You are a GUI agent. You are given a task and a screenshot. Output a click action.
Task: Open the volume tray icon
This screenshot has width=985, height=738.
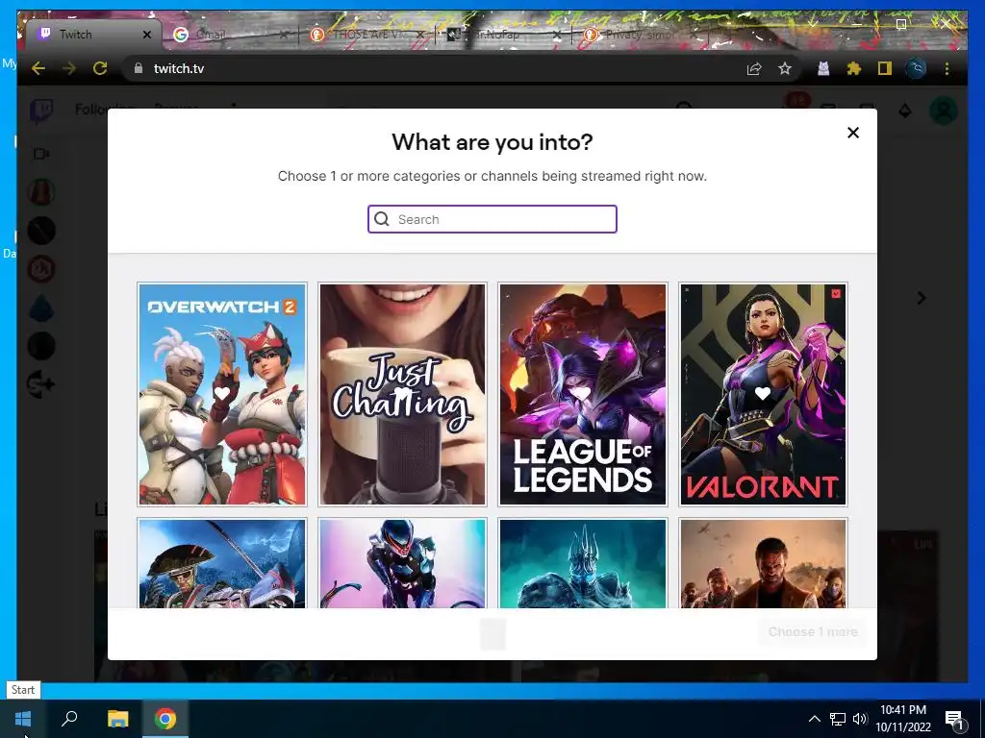tap(860, 719)
